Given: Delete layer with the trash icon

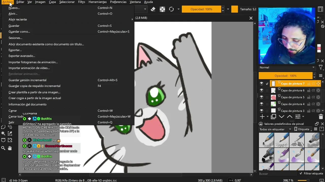Looking at the screenshot, I should tap(321, 117).
